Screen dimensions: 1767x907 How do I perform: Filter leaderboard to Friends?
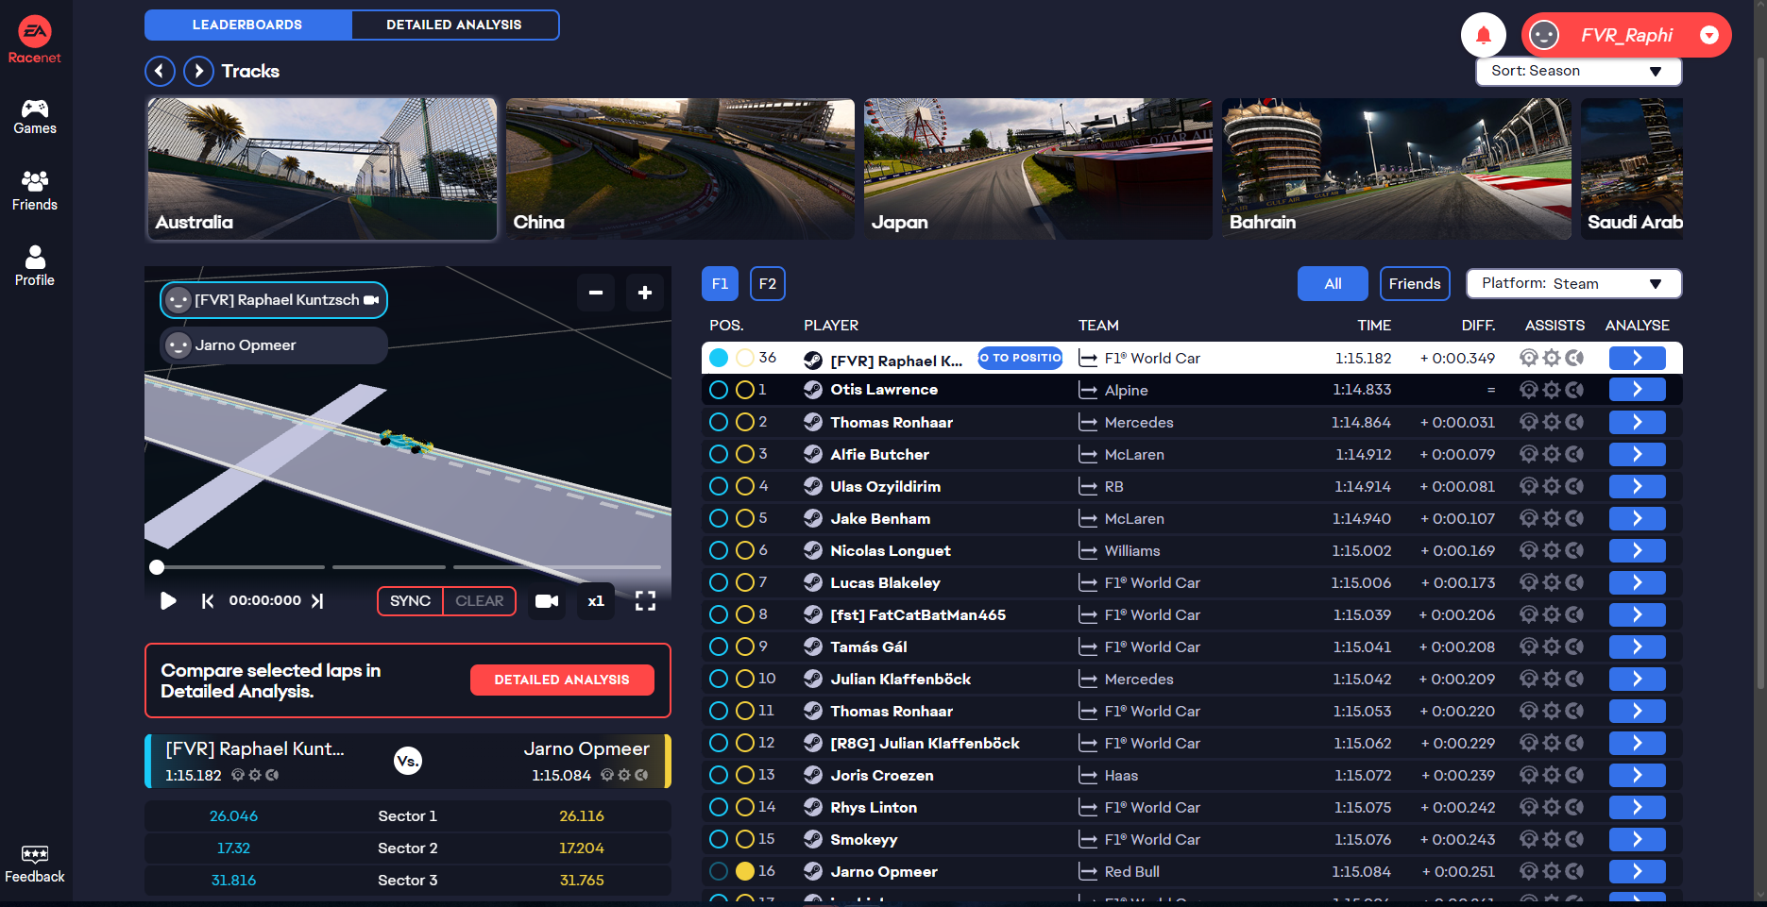click(x=1415, y=283)
